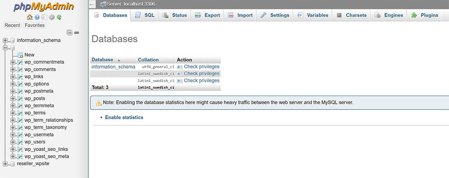Click the blue log out icon
The image size is (449, 178).
click(x=37, y=17)
